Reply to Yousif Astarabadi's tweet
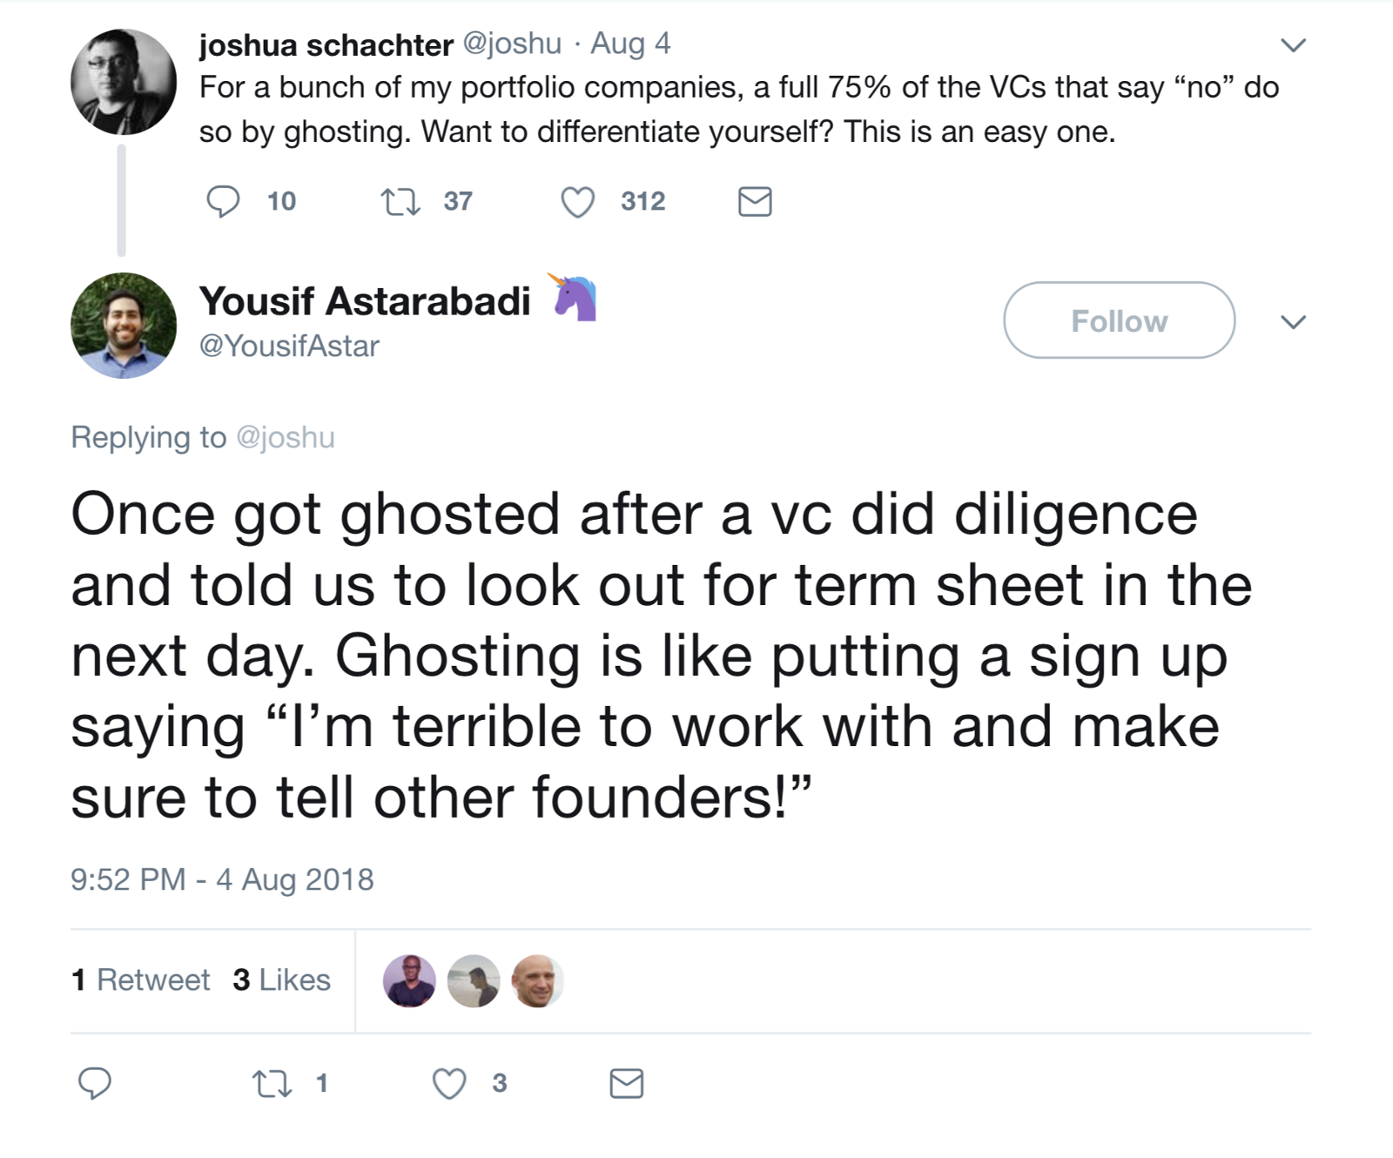Screen dimensions: 1393x1158 pos(95,1084)
